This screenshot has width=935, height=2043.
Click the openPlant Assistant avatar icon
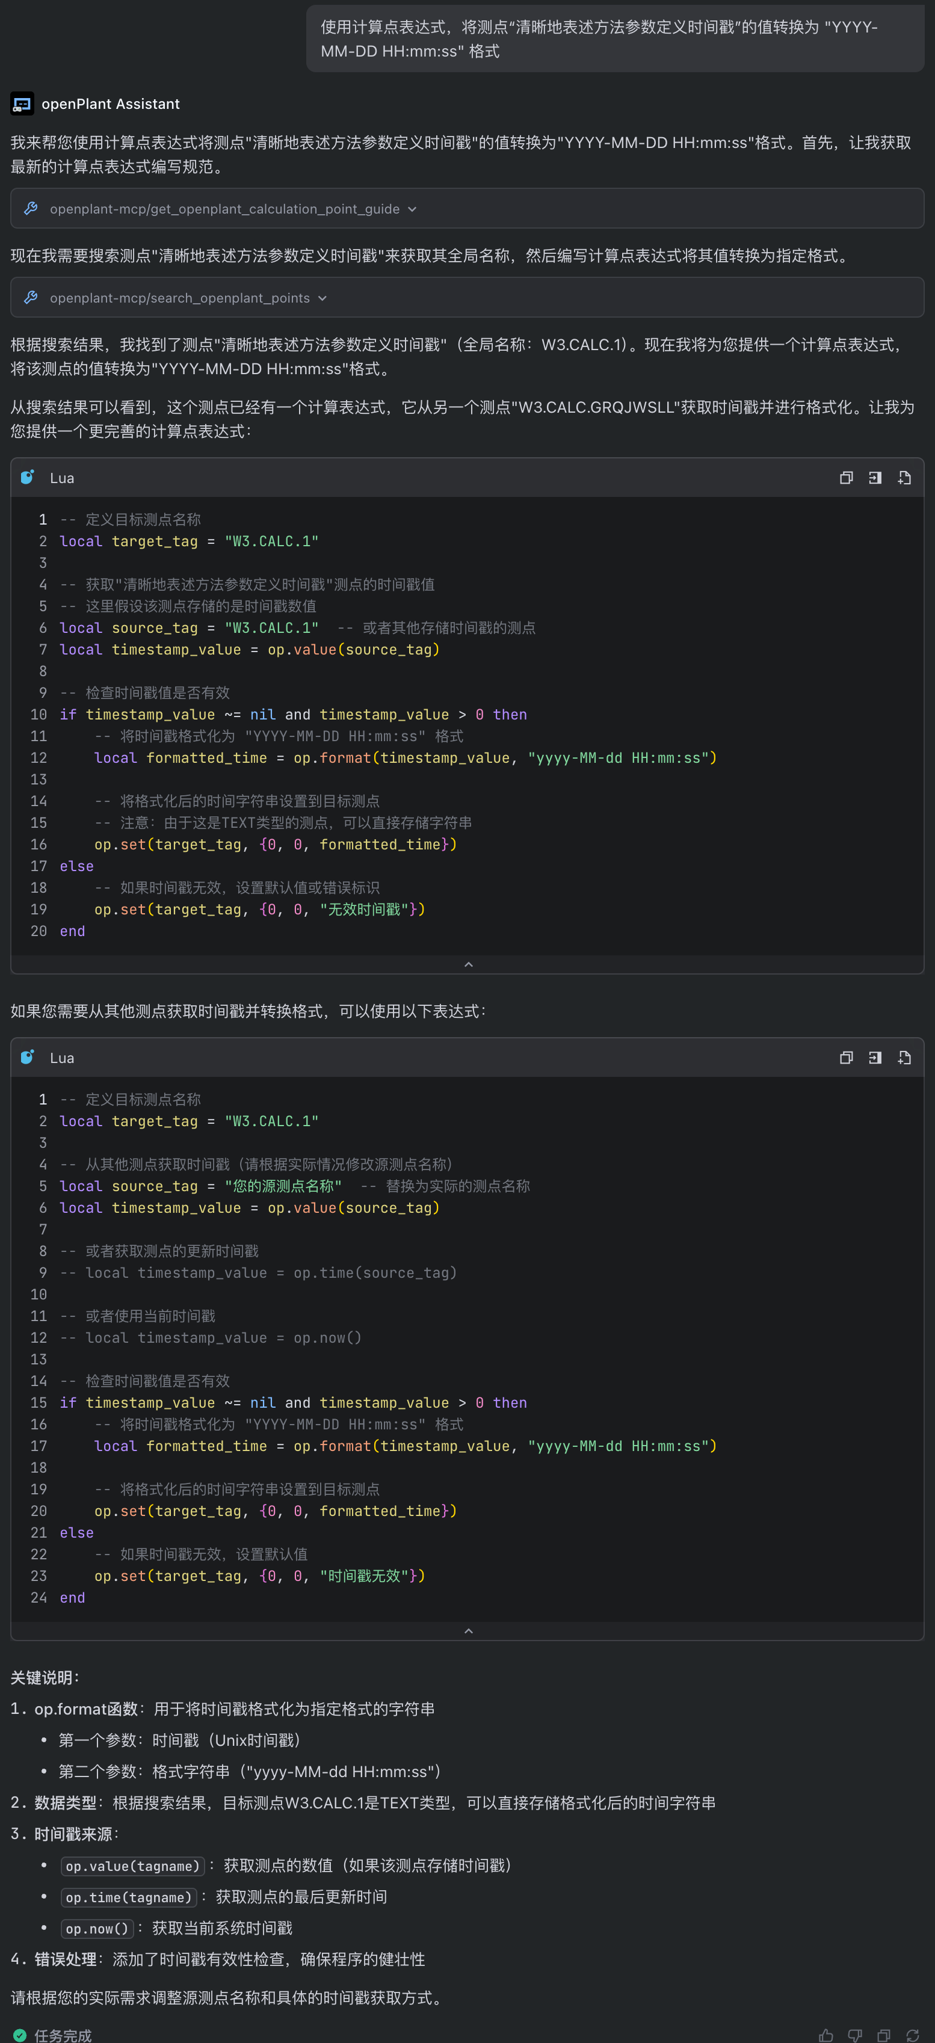(22, 104)
